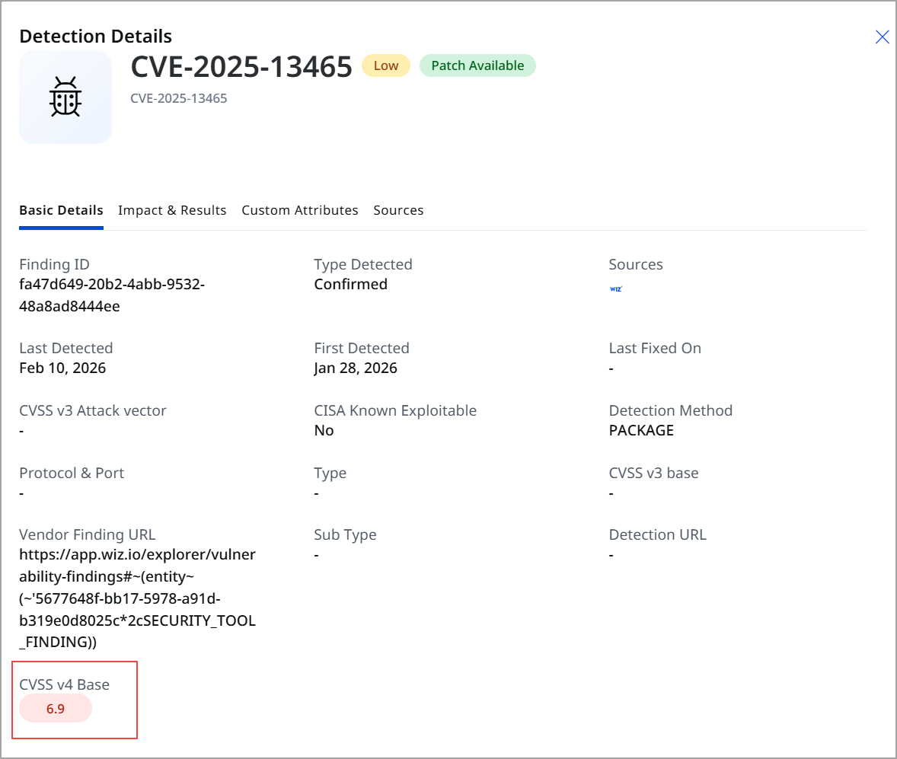Return to the Basic Details tab
The image size is (897, 759).
coord(61,210)
